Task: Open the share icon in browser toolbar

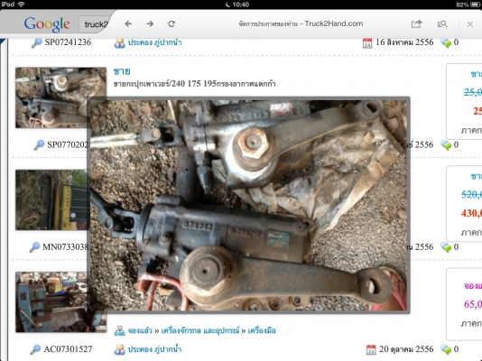Action: click(416, 23)
